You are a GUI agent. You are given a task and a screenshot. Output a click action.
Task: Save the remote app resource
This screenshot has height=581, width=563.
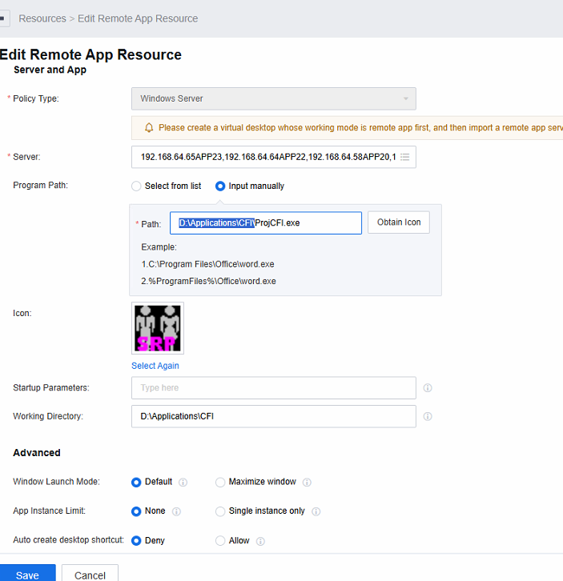[x=27, y=575]
